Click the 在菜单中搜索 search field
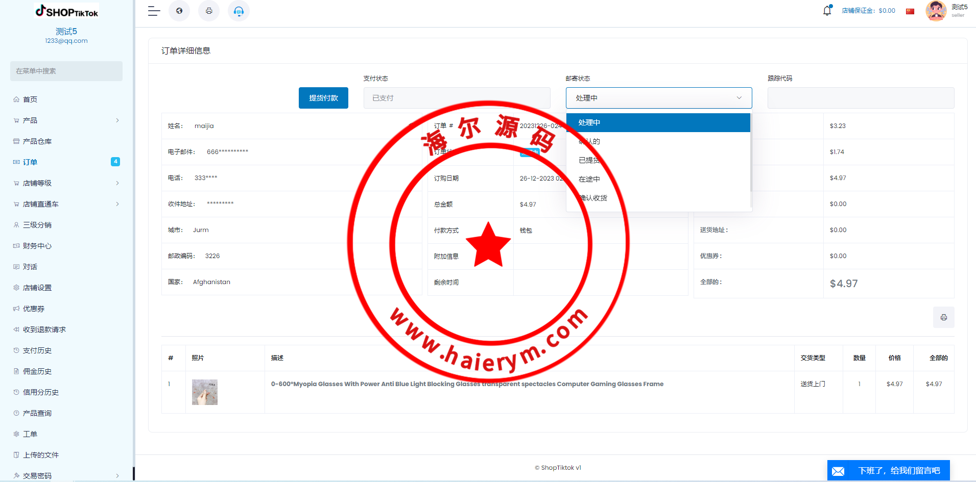The width and height of the screenshot is (976, 482). 66,71
